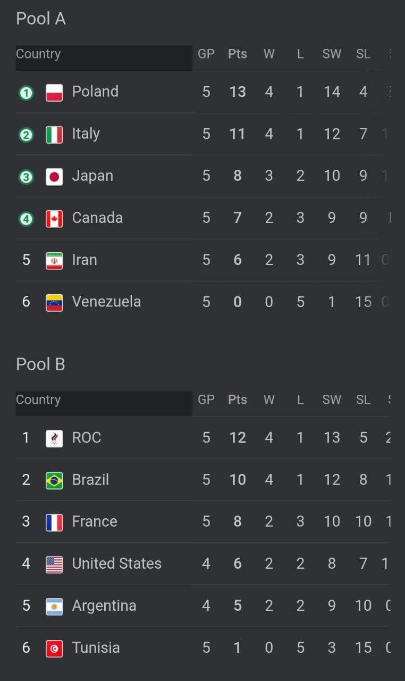Screen dimensions: 405x681
Task: Open the Argentina team link
Action: [x=104, y=605]
